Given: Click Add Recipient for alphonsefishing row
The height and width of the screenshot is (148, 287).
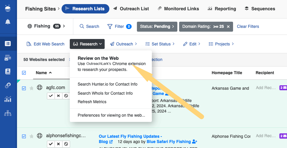Looking at the screenshot, I should pyautogui.click(x=266, y=136).
